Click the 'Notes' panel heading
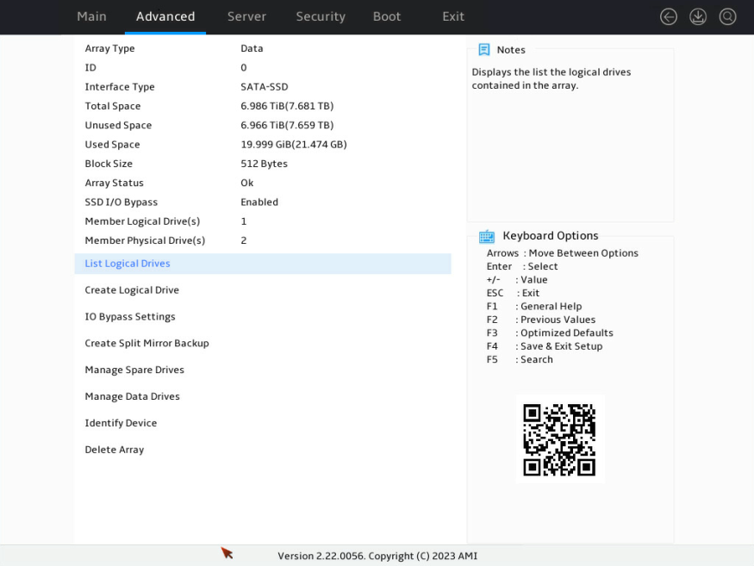Viewport: 754px width, 566px height. coord(511,49)
